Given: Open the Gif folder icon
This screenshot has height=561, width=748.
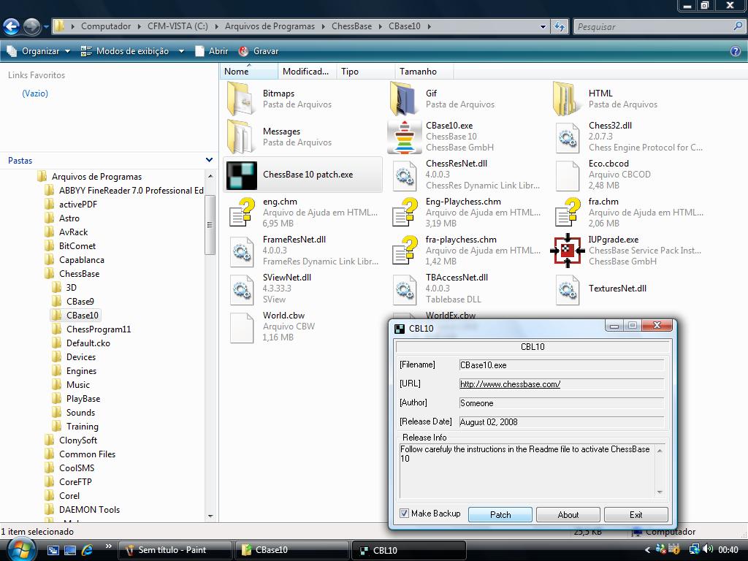Looking at the screenshot, I should [404, 99].
